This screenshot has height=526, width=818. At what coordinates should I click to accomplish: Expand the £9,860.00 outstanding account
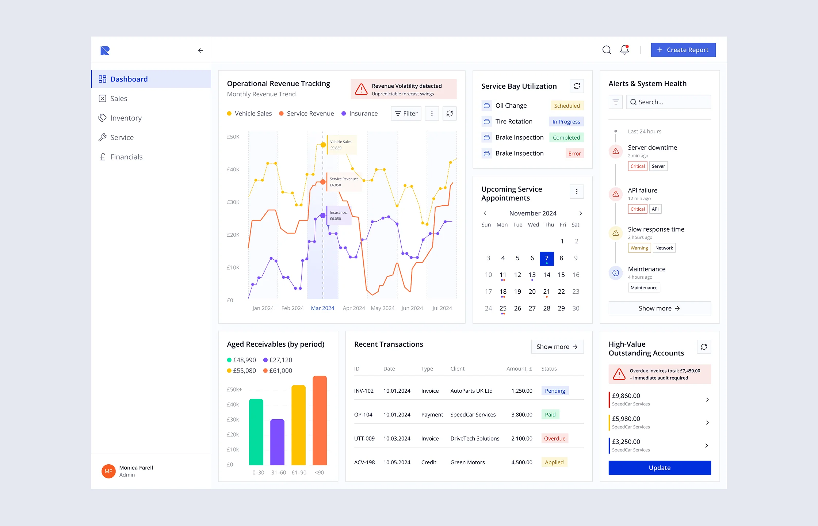pos(707,400)
